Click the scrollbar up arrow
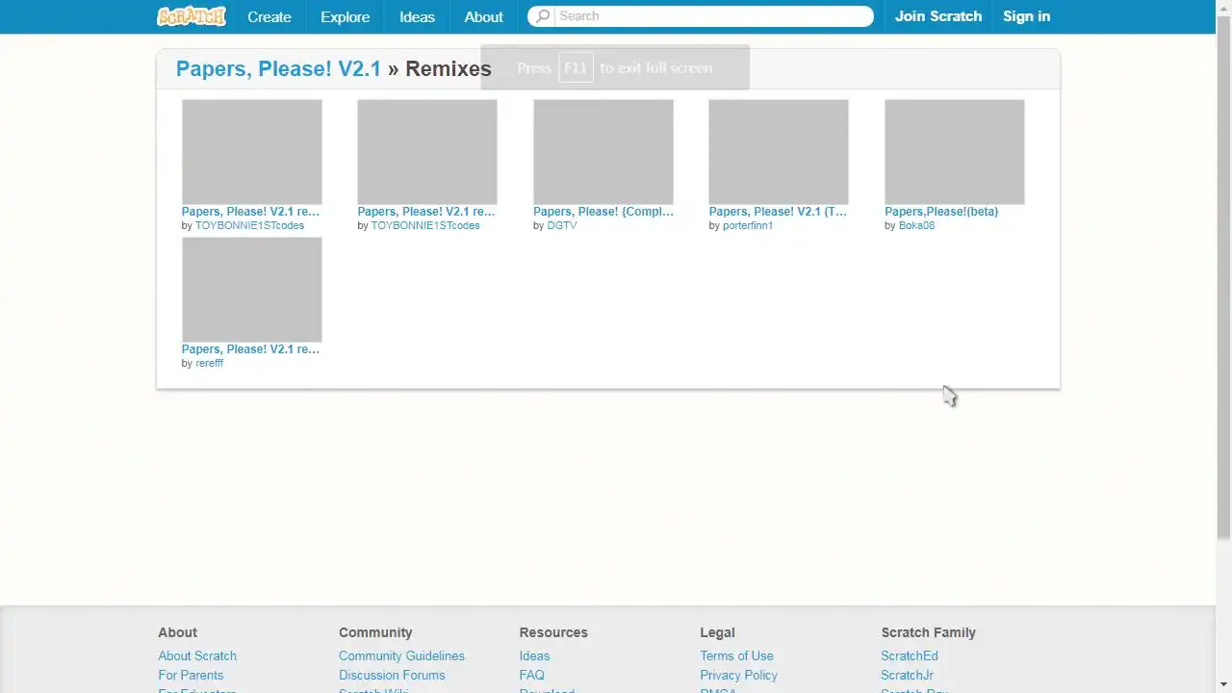Viewport: 1232px width, 693px height. coord(1223,8)
